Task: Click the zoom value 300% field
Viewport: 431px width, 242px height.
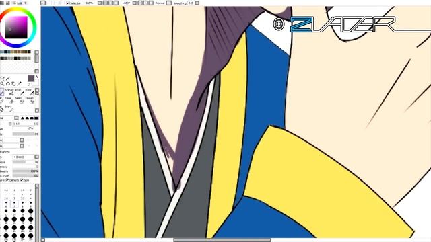Action: coord(89,3)
